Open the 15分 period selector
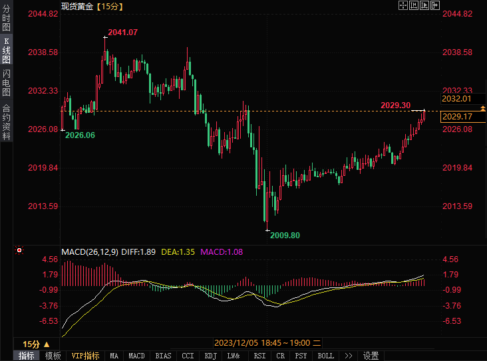The height and width of the screenshot is (361, 487). (x=36, y=344)
